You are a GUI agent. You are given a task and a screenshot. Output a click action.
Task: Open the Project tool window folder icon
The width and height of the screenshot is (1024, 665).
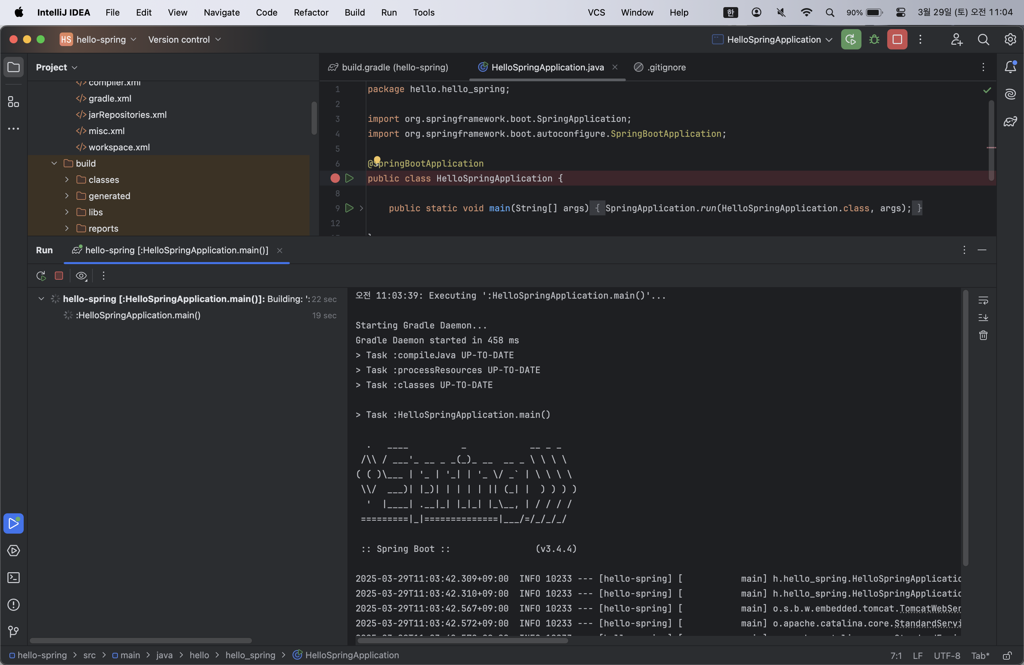coord(13,67)
